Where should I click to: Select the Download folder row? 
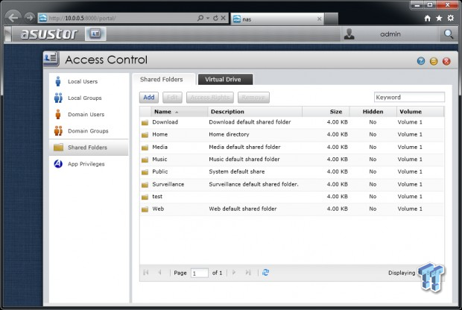(x=291, y=122)
